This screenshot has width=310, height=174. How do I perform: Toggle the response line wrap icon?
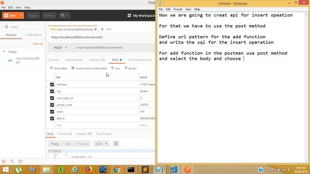(116, 144)
